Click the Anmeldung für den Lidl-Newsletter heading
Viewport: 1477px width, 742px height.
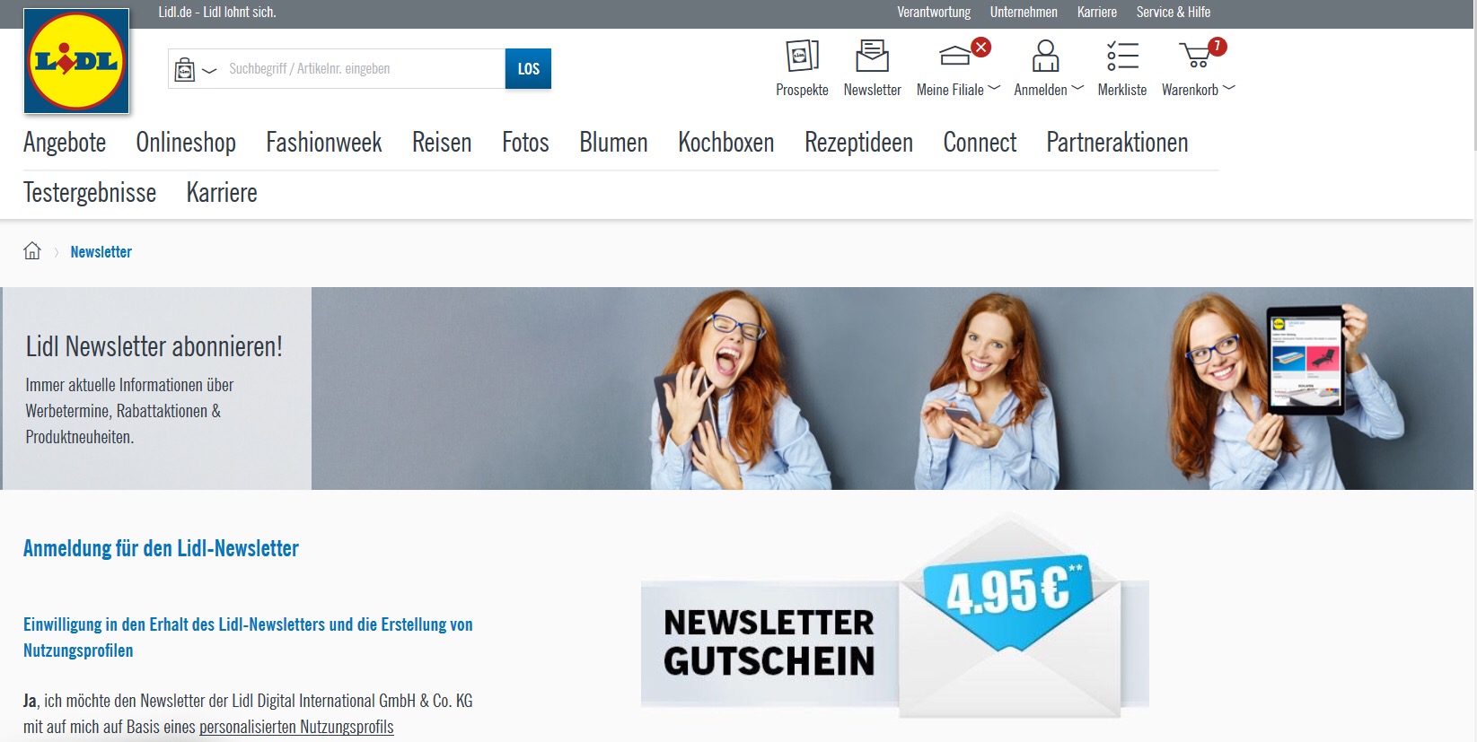162,548
